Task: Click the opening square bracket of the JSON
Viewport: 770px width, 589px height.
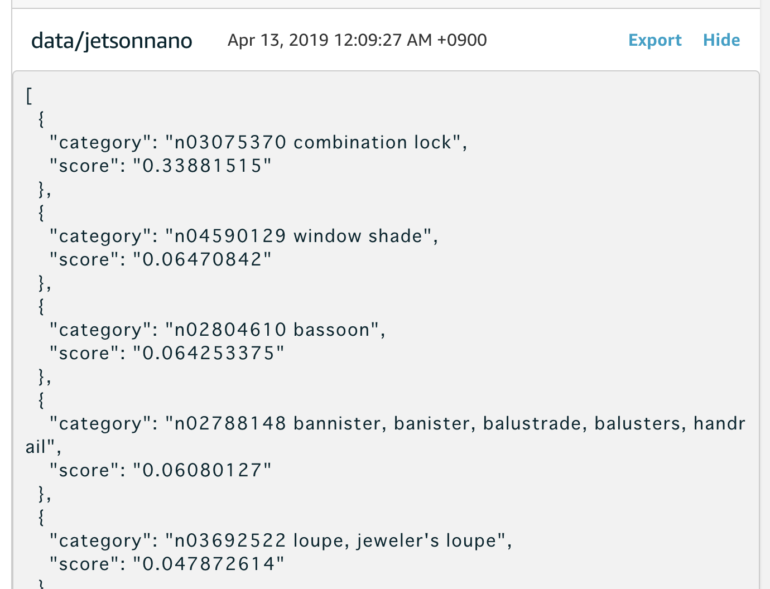Action: tap(29, 95)
